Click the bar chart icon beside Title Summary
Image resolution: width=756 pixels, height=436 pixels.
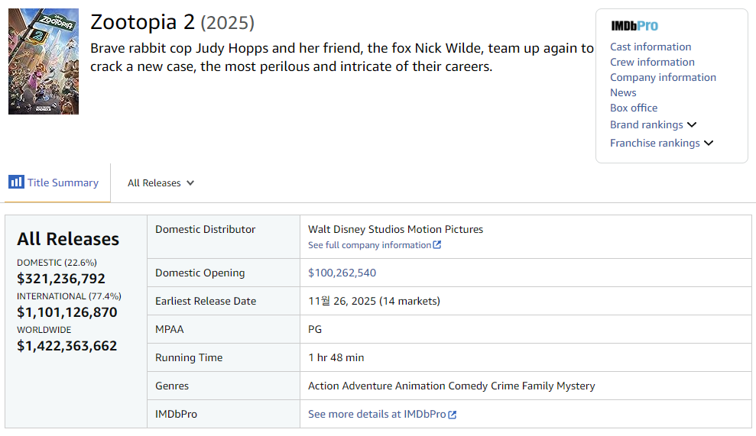[16, 182]
